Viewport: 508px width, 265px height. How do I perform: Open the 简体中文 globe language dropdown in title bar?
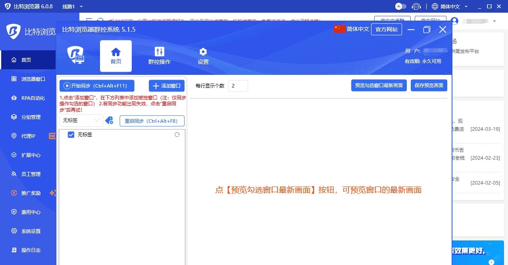click(450, 6)
